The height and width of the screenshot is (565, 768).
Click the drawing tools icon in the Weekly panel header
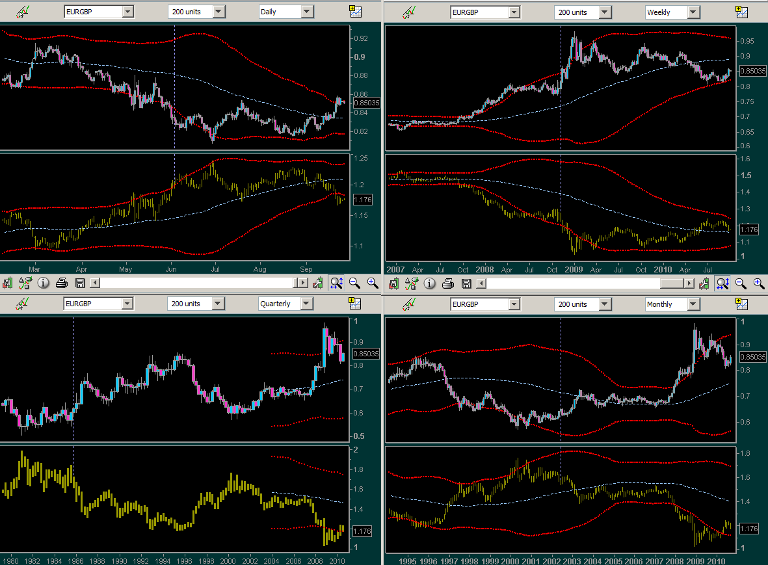click(409, 12)
